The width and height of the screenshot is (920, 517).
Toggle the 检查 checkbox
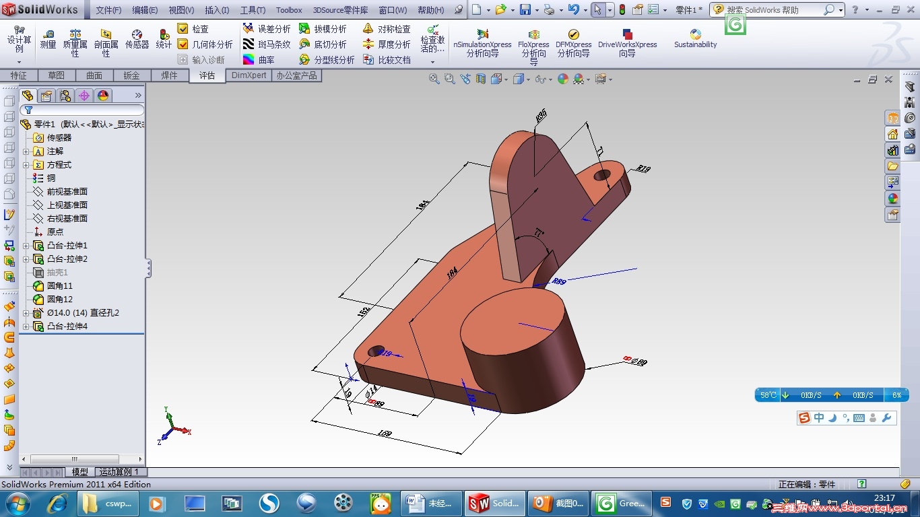[x=183, y=29]
